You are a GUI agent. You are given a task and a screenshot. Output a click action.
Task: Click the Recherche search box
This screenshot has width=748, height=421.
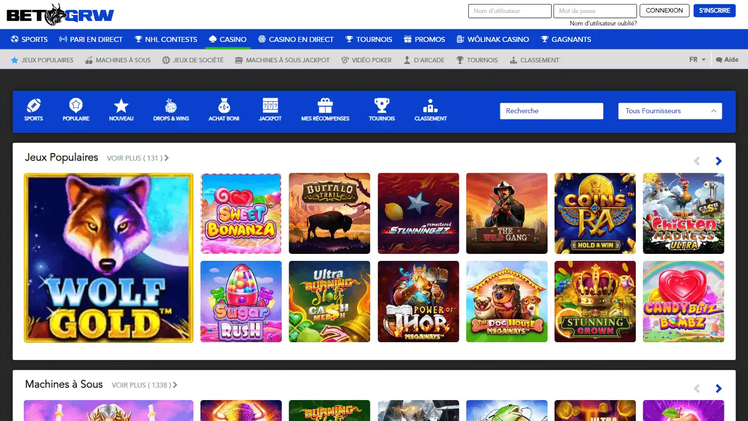[x=552, y=111]
